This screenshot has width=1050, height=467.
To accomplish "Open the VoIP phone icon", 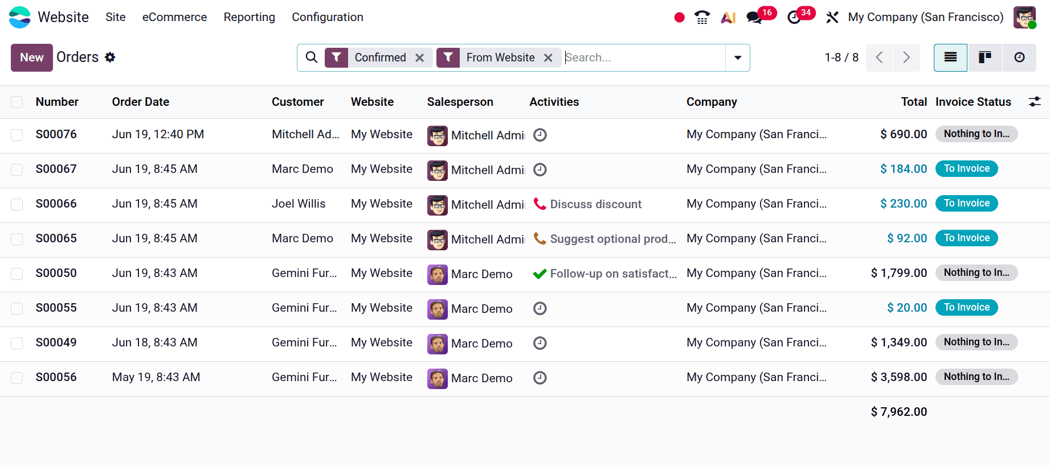I will 702,18.
